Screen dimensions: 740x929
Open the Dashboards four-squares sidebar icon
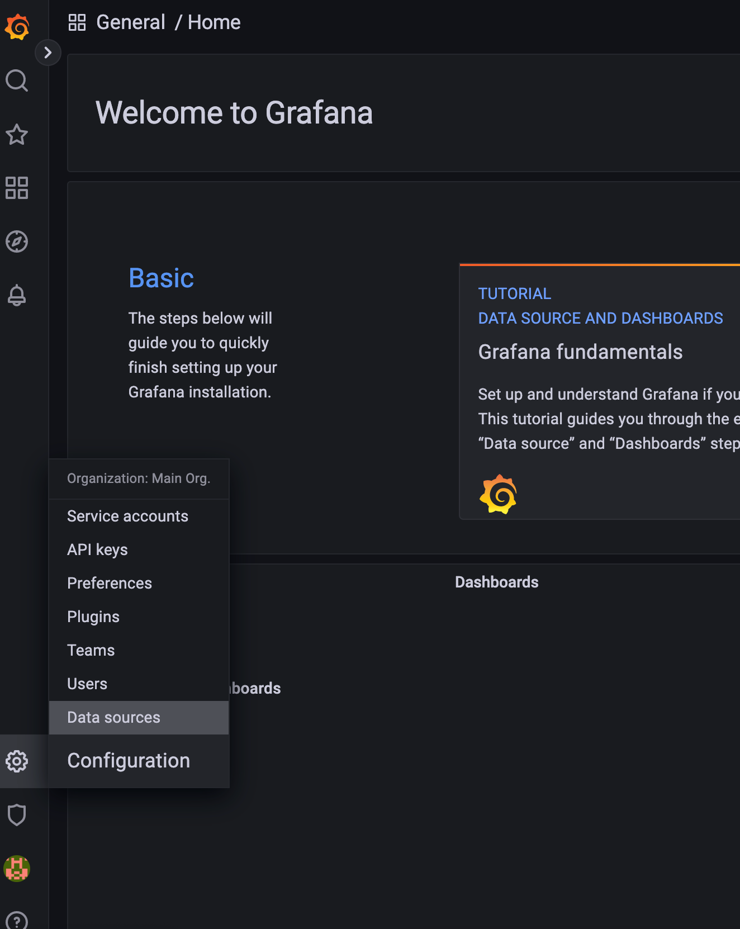pyautogui.click(x=17, y=188)
